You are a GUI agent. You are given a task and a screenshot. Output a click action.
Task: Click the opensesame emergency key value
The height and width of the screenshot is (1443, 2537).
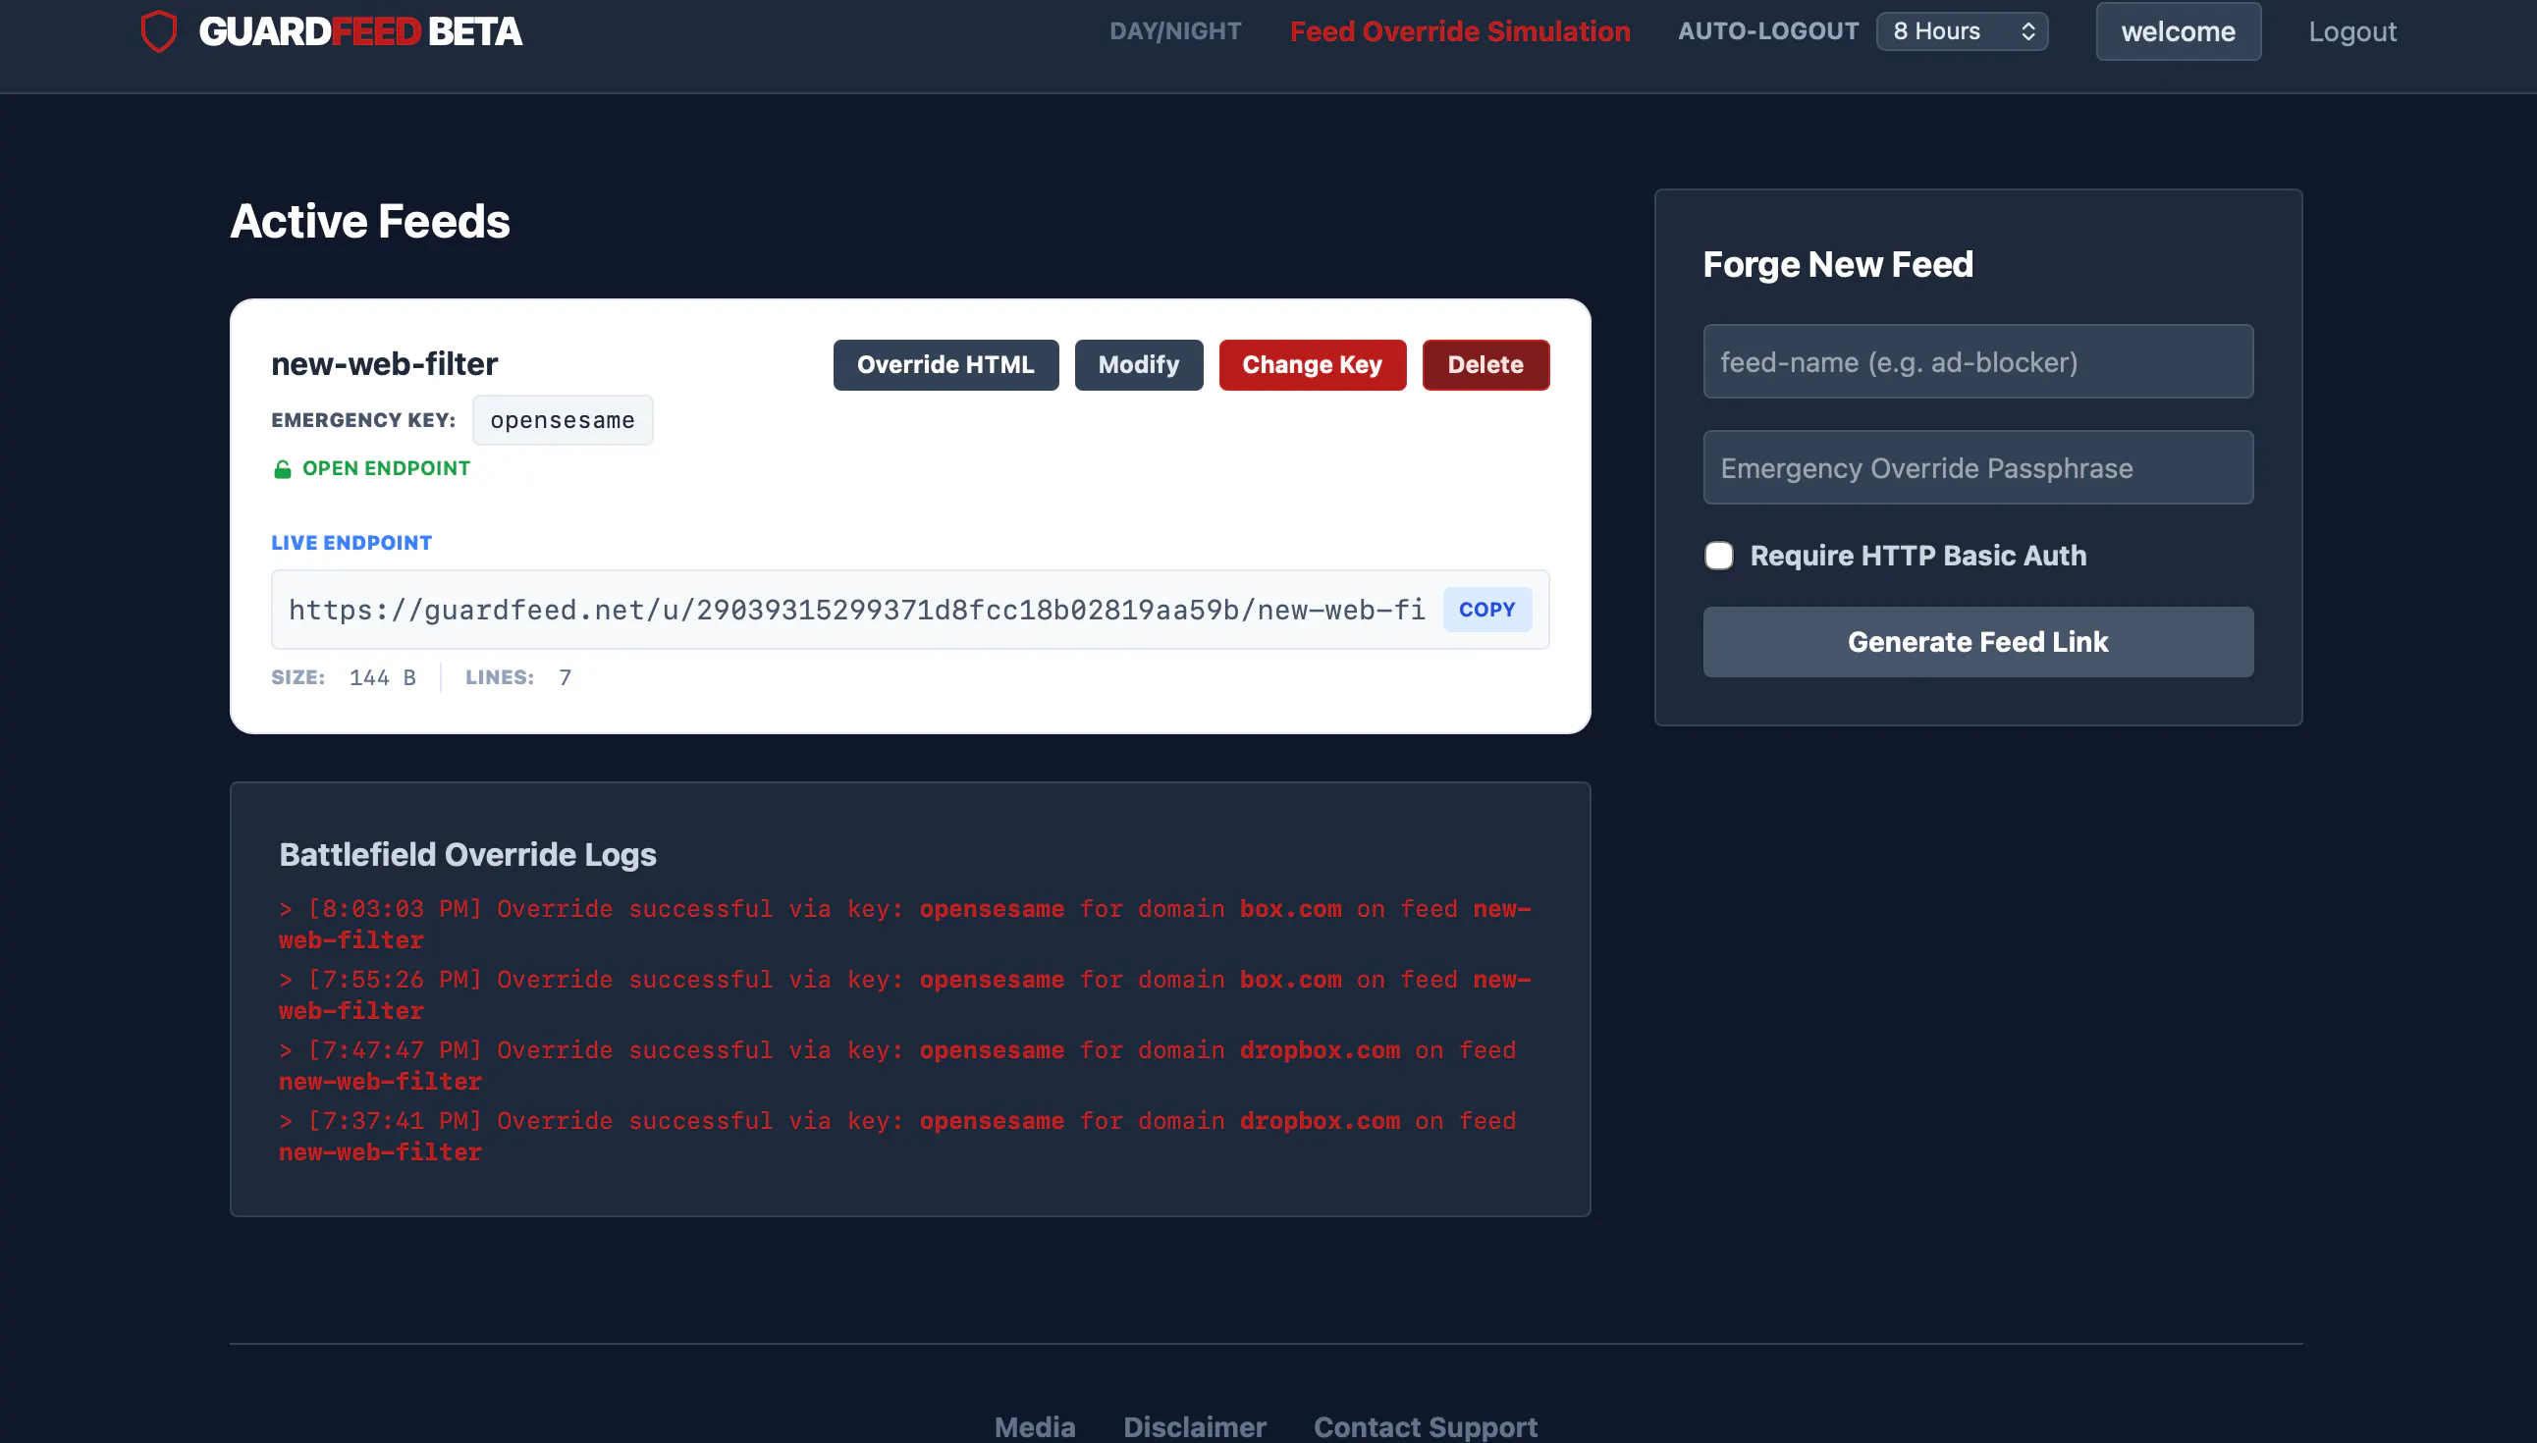pyautogui.click(x=562, y=420)
